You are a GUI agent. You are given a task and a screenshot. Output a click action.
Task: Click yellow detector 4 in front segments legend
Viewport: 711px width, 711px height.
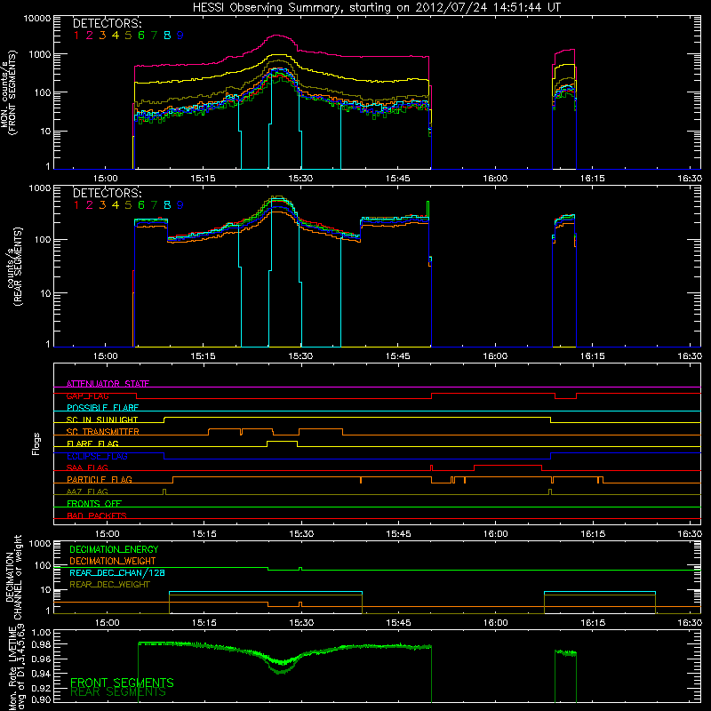tap(116, 36)
